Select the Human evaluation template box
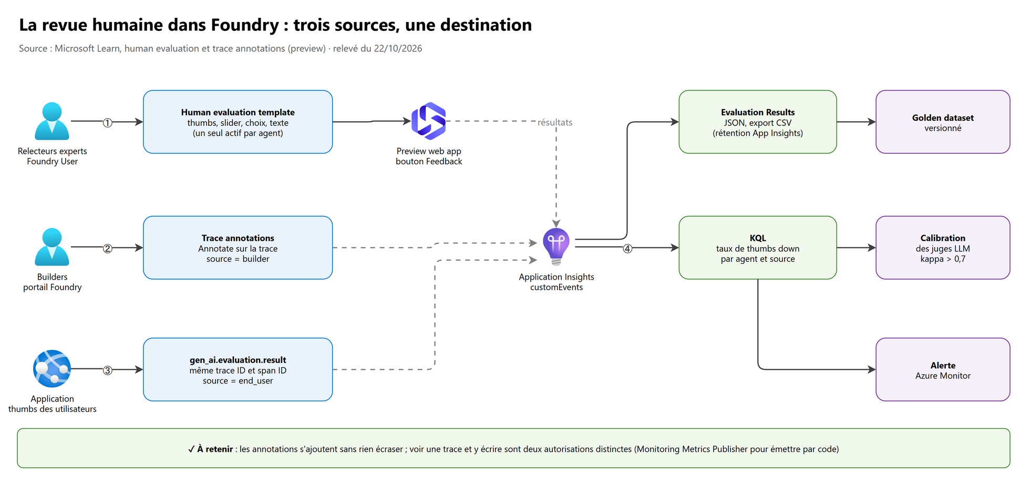Viewport: 1020px width, 478px height. coord(238,122)
